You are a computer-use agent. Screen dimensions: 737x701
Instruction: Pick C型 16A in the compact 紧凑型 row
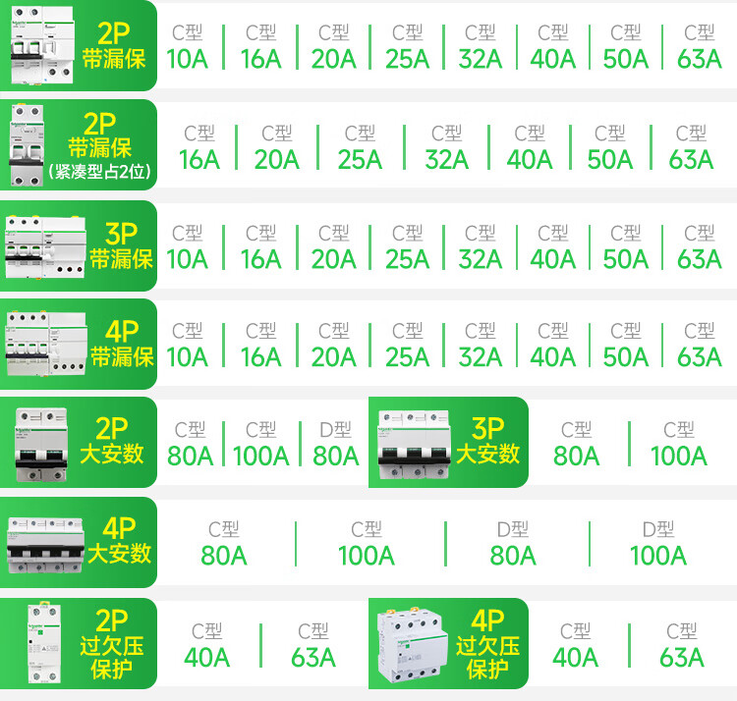tap(198, 146)
